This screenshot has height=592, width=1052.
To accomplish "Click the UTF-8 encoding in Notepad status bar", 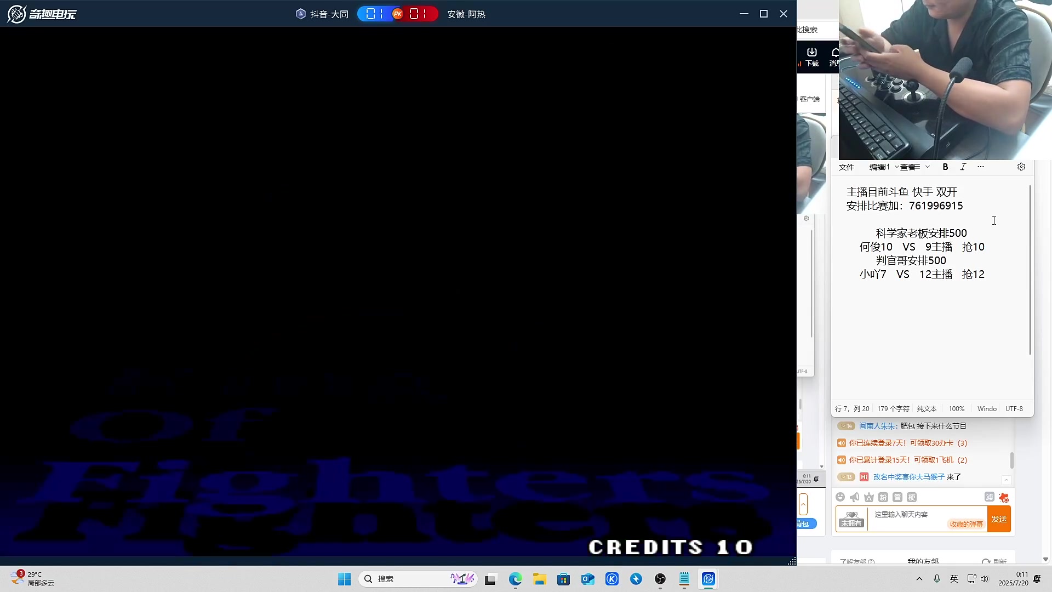I will pyautogui.click(x=1014, y=409).
